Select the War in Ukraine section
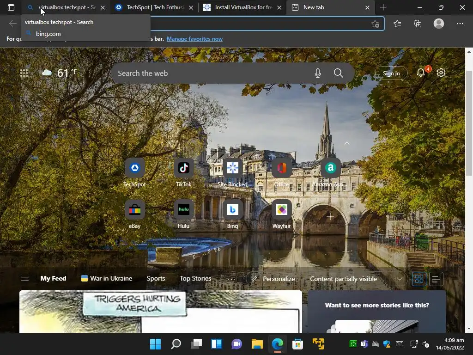This screenshot has height=355, width=473. (107, 278)
